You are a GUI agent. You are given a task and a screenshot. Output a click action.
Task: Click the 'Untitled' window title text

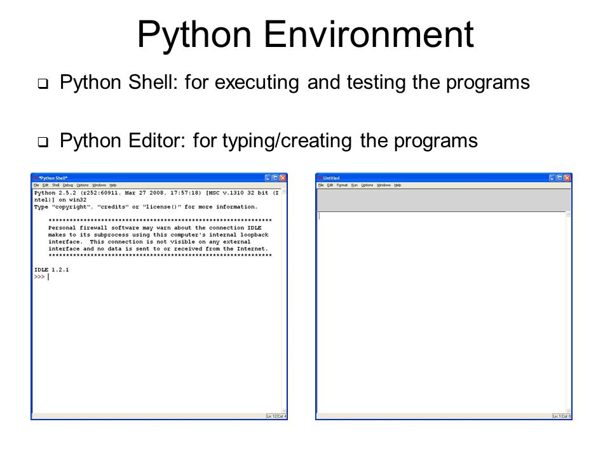332,178
